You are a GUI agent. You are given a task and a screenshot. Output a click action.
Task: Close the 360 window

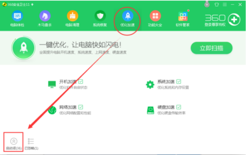point(240,4)
